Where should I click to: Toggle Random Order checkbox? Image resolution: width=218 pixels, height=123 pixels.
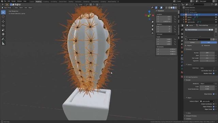214,73
